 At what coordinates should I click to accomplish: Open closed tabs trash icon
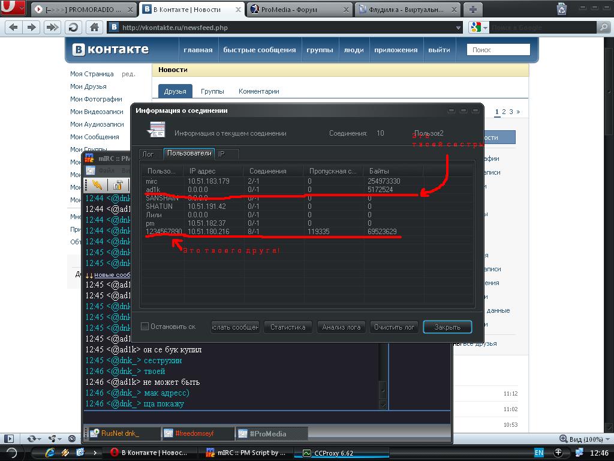click(562, 8)
